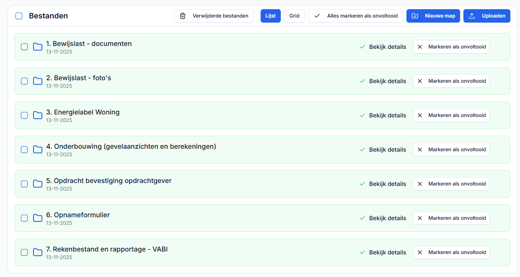Click the folder icon beside Energielabel Woning
Screen dimensions: 520x277
38,115
